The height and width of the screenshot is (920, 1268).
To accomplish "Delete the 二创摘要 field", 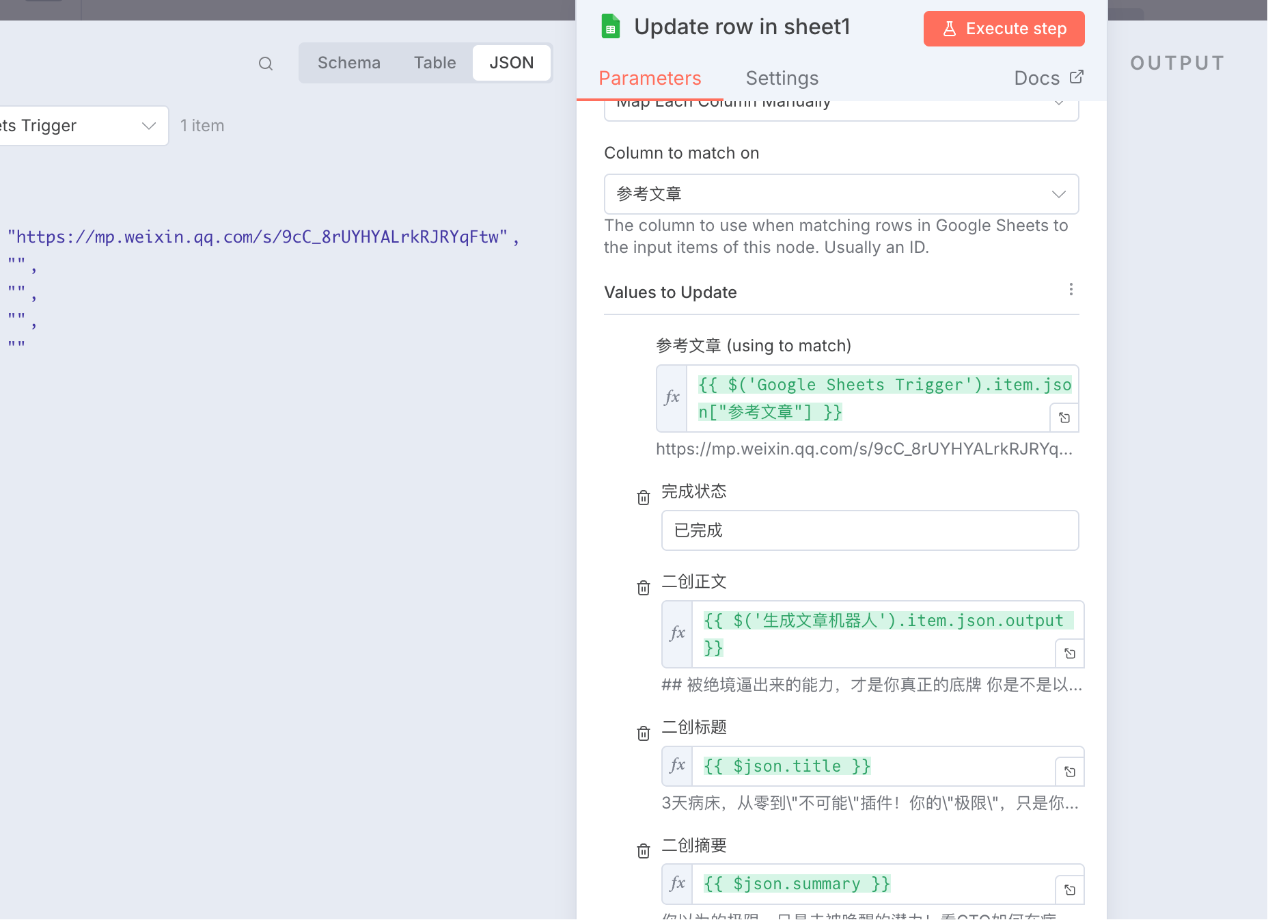I will 644,851.
